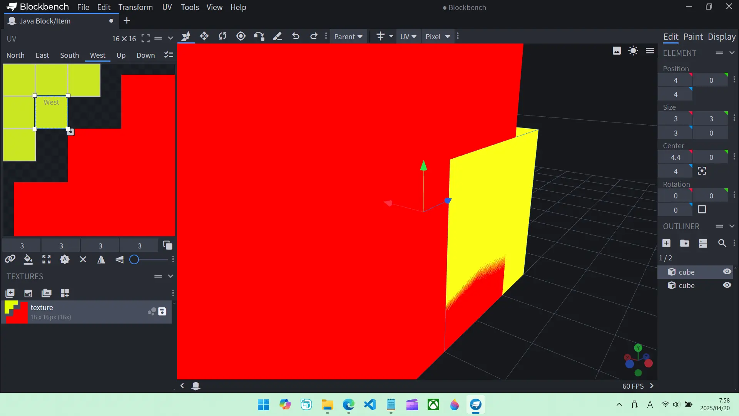Switch to the Paint mode tab
This screenshot has height=416, width=739.
coord(693,37)
